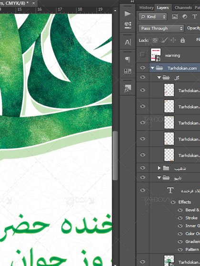Toggle Pattern Overlay effect visibility
This screenshot has height=266, width=200.
[x=180, y=249]
